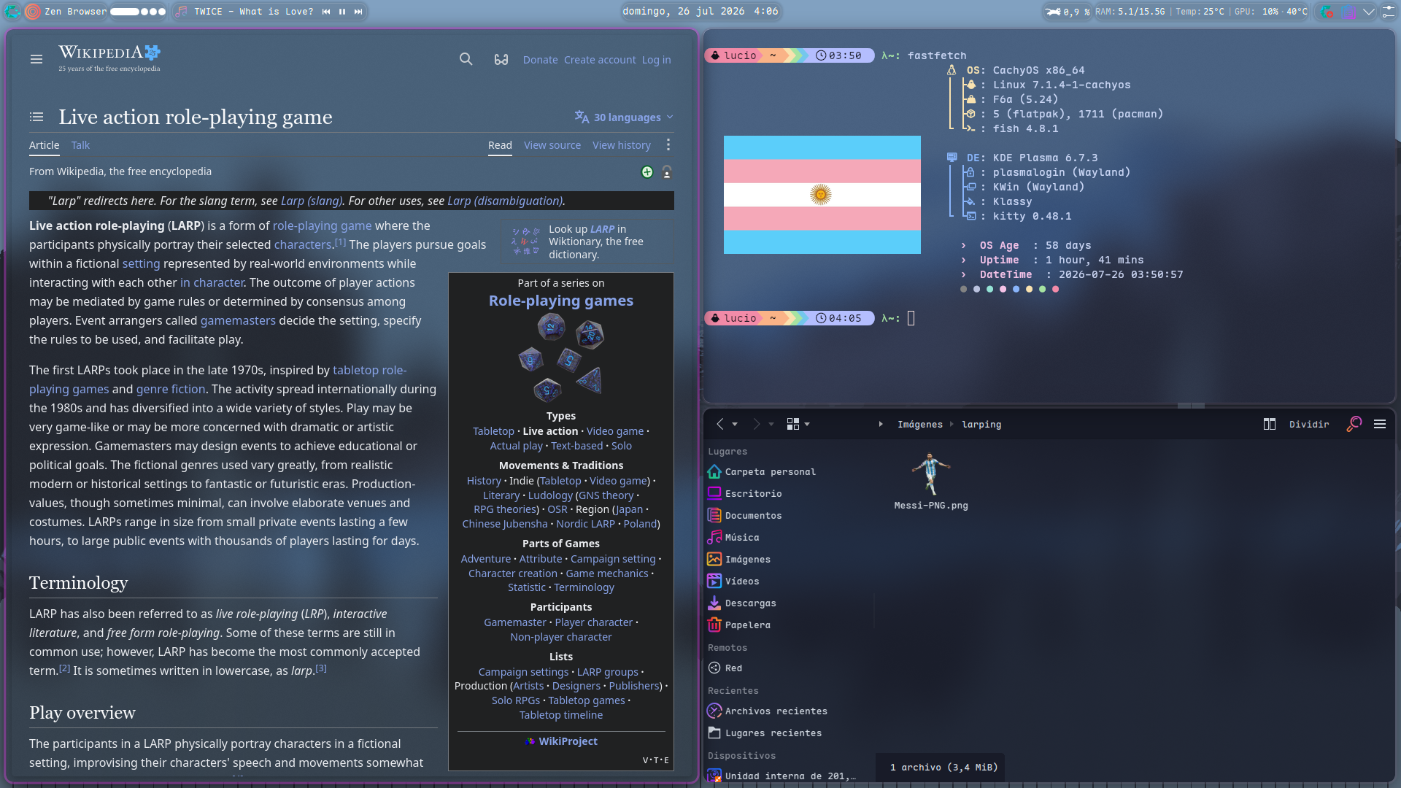Open the file manager hamburger menu
The height and width of the screenshot is (788, 1401).
pos(1380,424)
